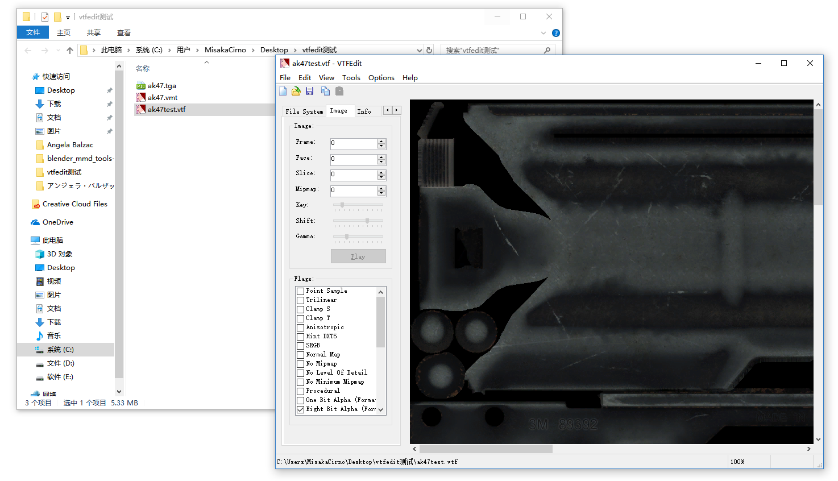The image size is (838, 481).
Task: Switch to the Info tab
Action: 364,111
